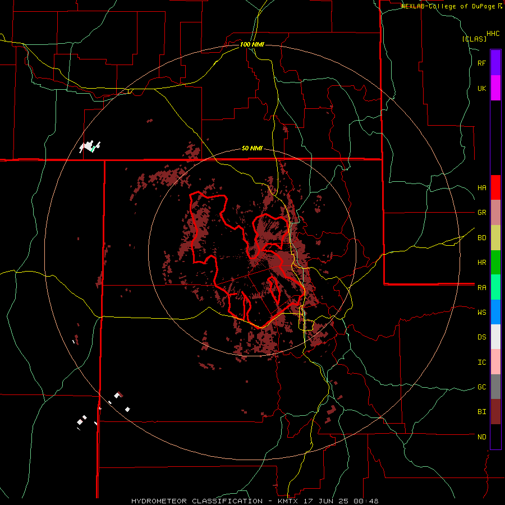Click the RF purple legend swatch
Viewport: 505px width, 505px height.
495,63
